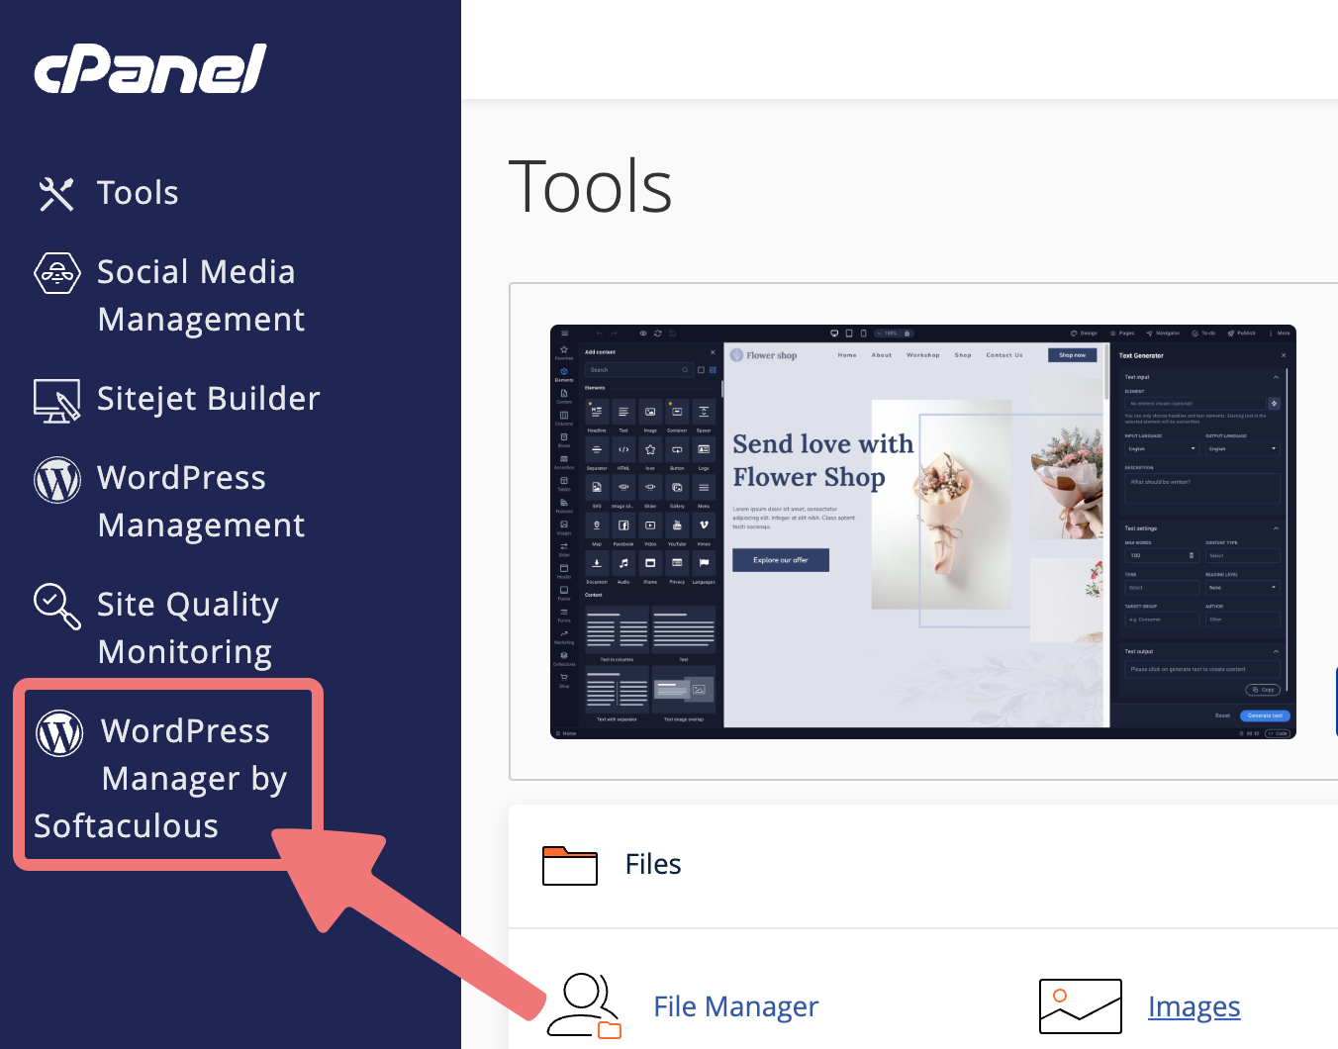Open the File Manager link
This screenshot has width=1338, height=1049.
click(735, 1006)
